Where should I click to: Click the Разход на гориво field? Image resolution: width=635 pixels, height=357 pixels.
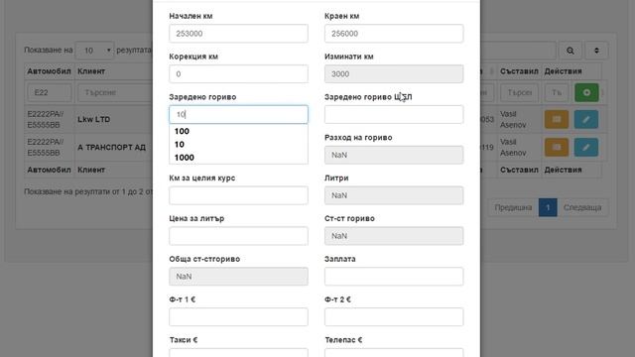(x=394, y=155)
